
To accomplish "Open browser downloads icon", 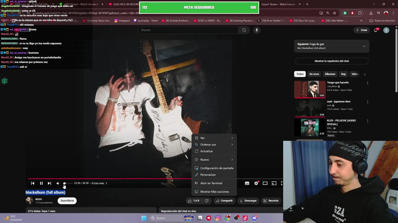I will coord(371,13).
